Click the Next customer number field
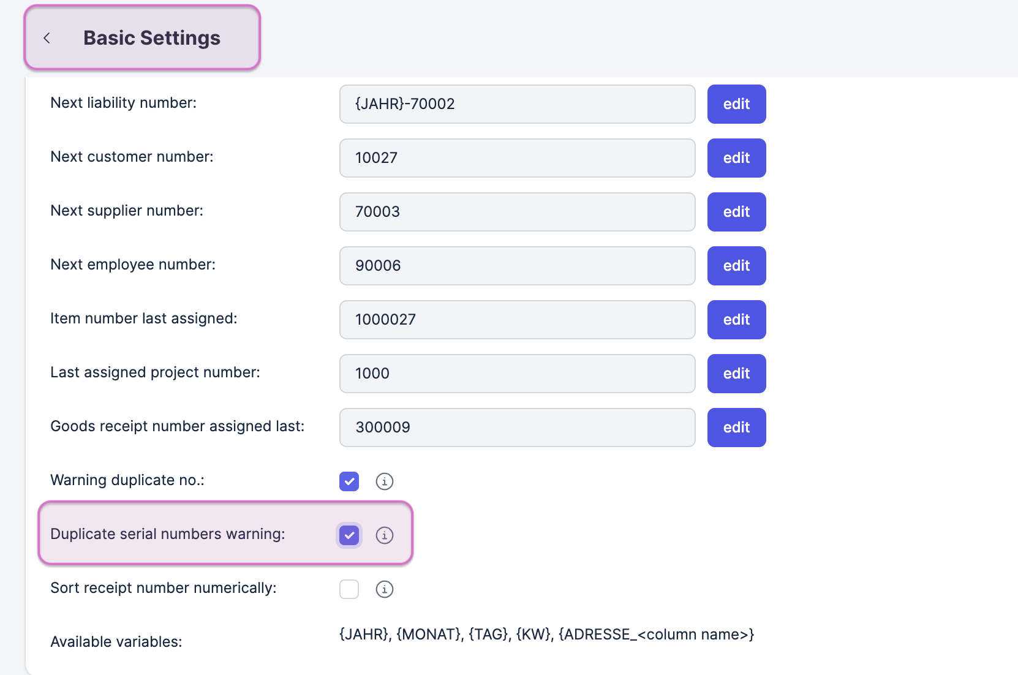This screenshot has width=1018, height=675. [x=517, y=158]
